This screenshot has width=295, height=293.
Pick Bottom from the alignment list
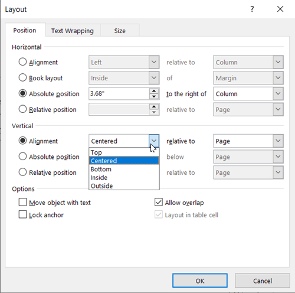[124, 169]
